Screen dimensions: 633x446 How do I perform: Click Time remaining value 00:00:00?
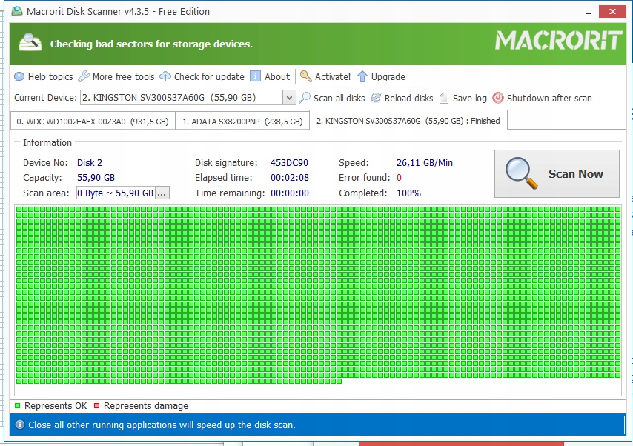(290, 193)
